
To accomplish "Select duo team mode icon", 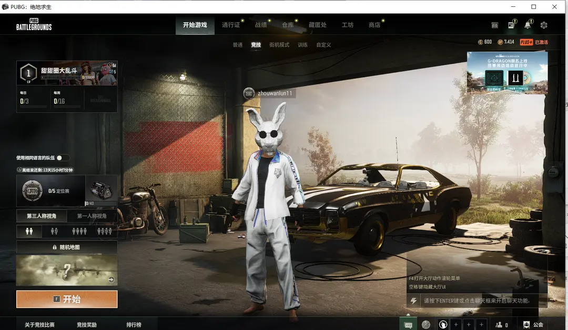I will (x=29, y=231).
